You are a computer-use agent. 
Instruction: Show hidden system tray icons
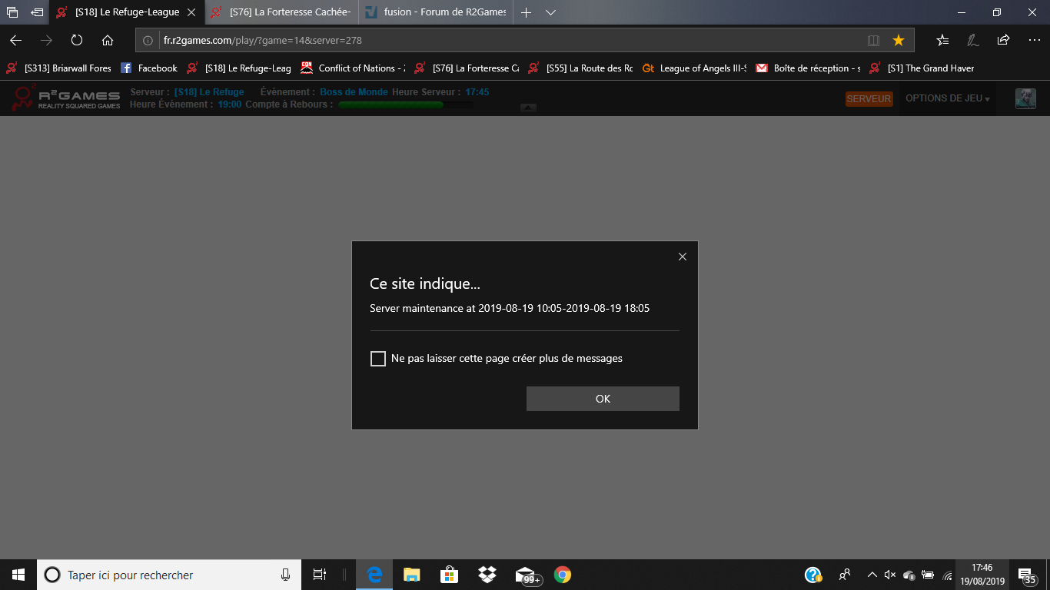872,575
